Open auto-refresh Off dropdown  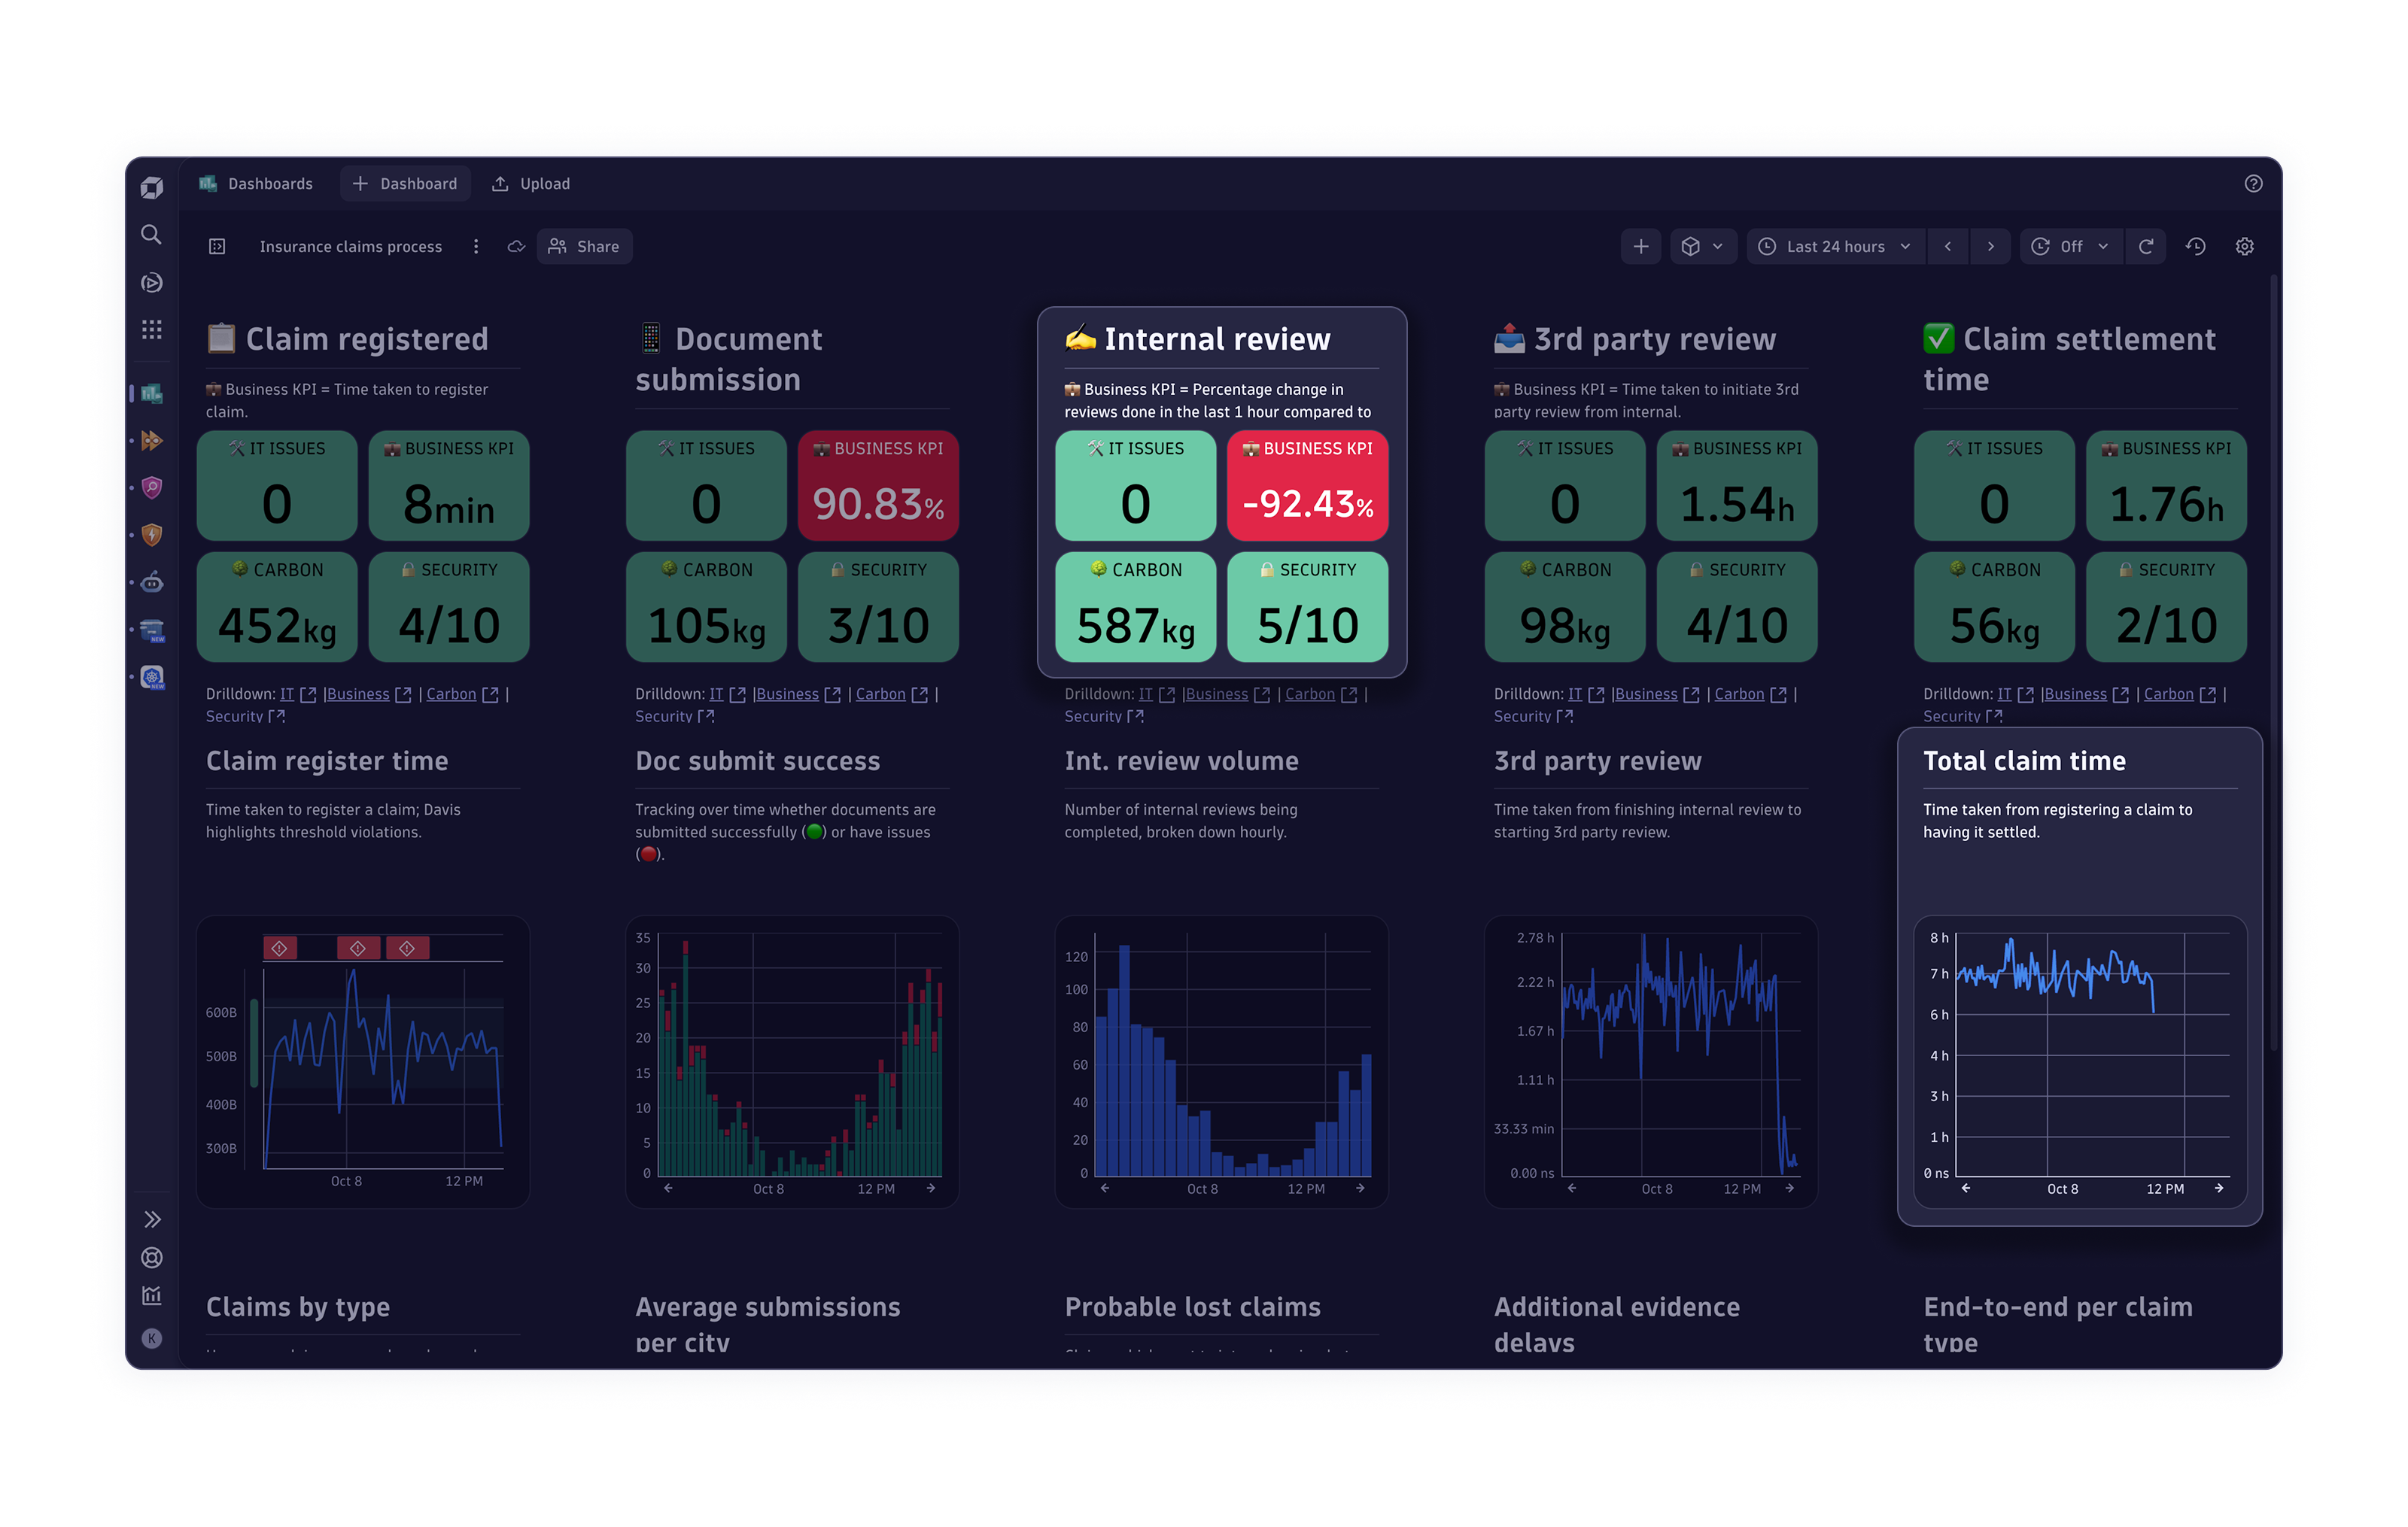(2070, 247)
